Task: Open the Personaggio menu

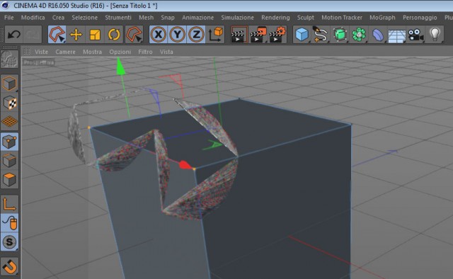Action: click(420, 18)
